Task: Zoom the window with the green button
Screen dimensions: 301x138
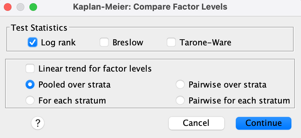Action: [33, 7]
